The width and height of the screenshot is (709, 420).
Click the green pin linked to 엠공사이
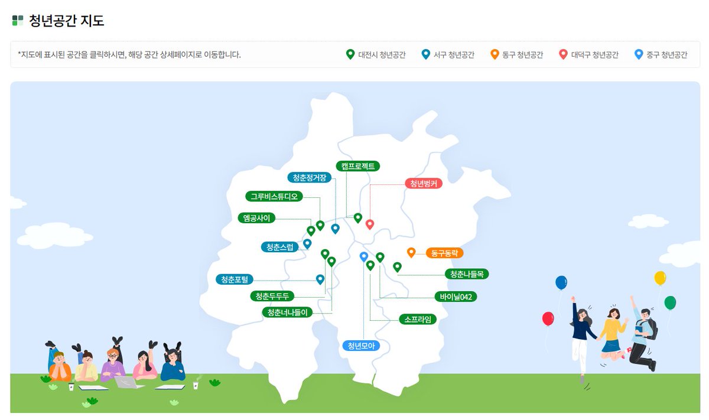[311, 230]
